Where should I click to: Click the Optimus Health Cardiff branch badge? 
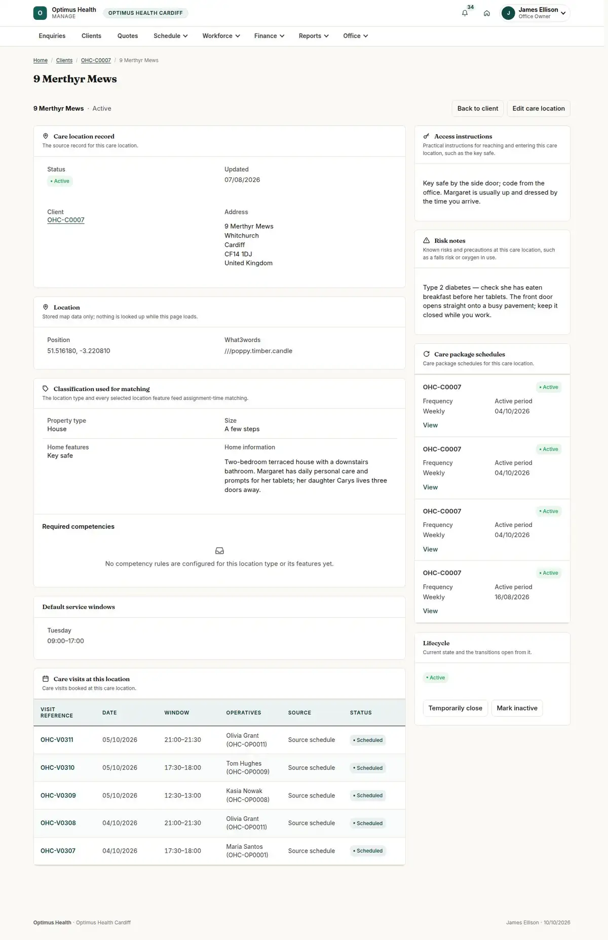[145, 13]
